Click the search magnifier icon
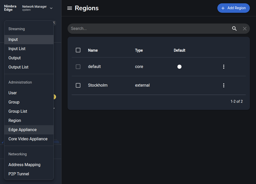Viewport: 256px width, 184px height. point(234,29)
